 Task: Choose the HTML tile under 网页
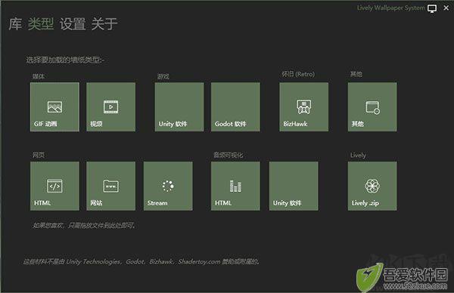point(54,186)
